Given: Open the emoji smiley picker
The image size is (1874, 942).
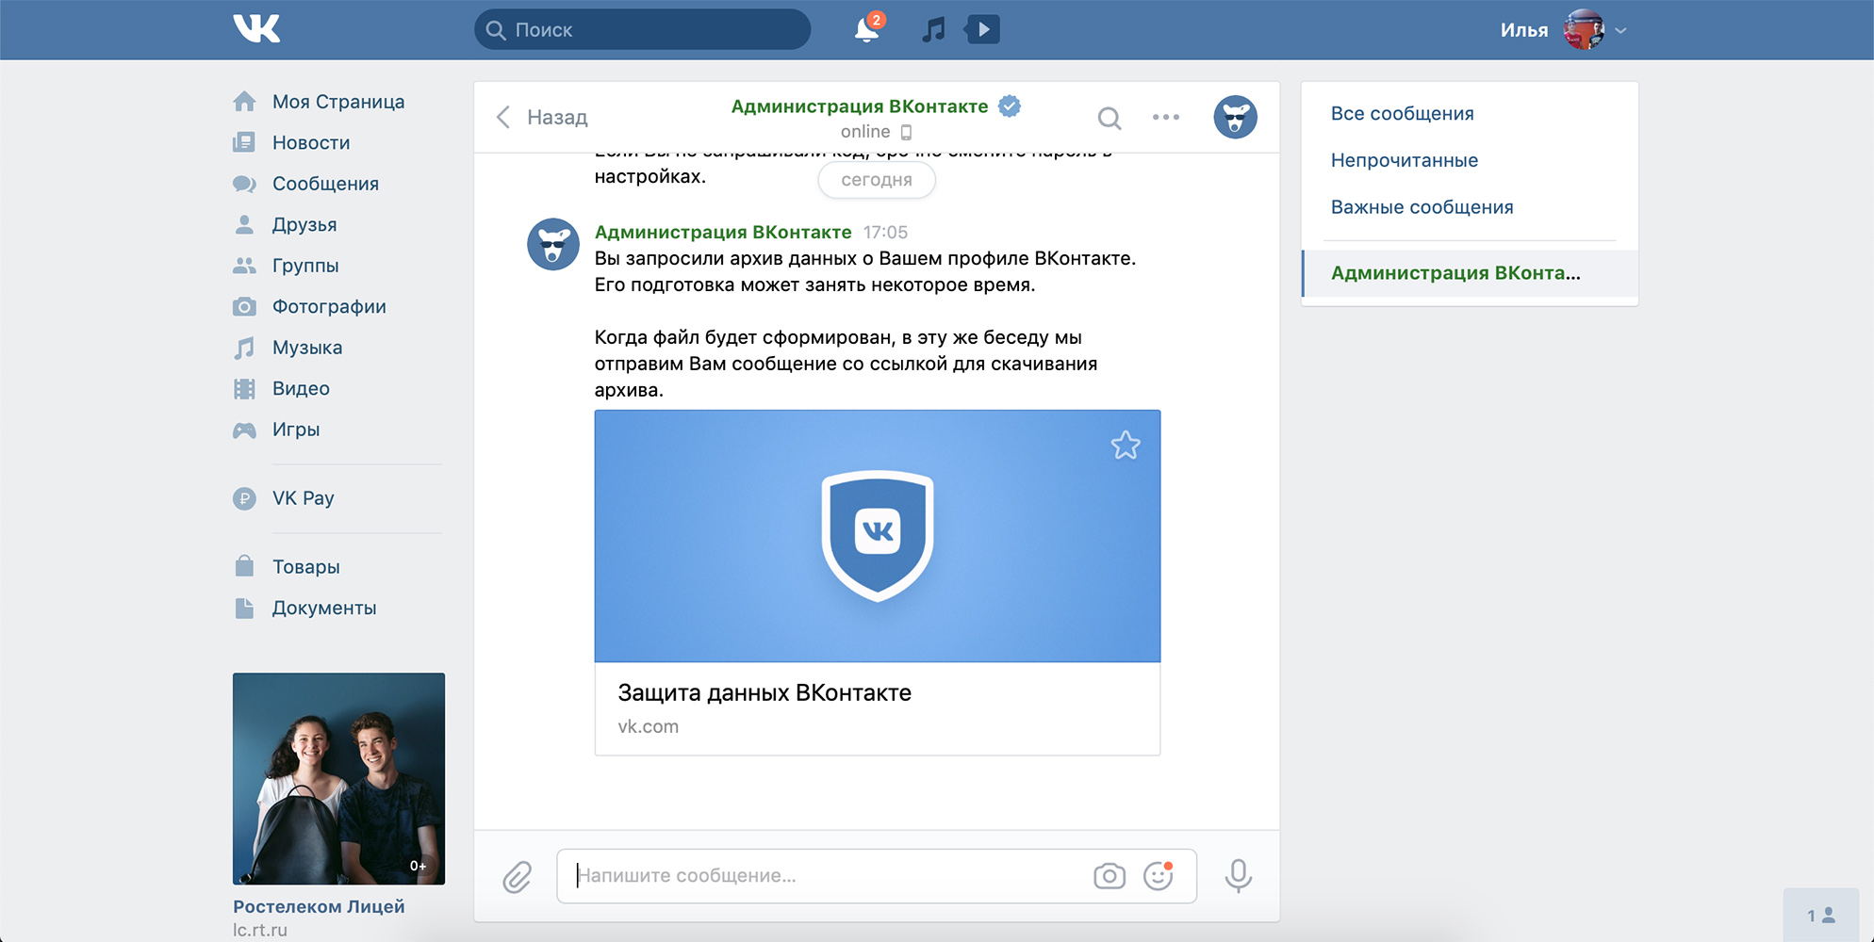Looking at the screenshot, I should click(1158, 876).
